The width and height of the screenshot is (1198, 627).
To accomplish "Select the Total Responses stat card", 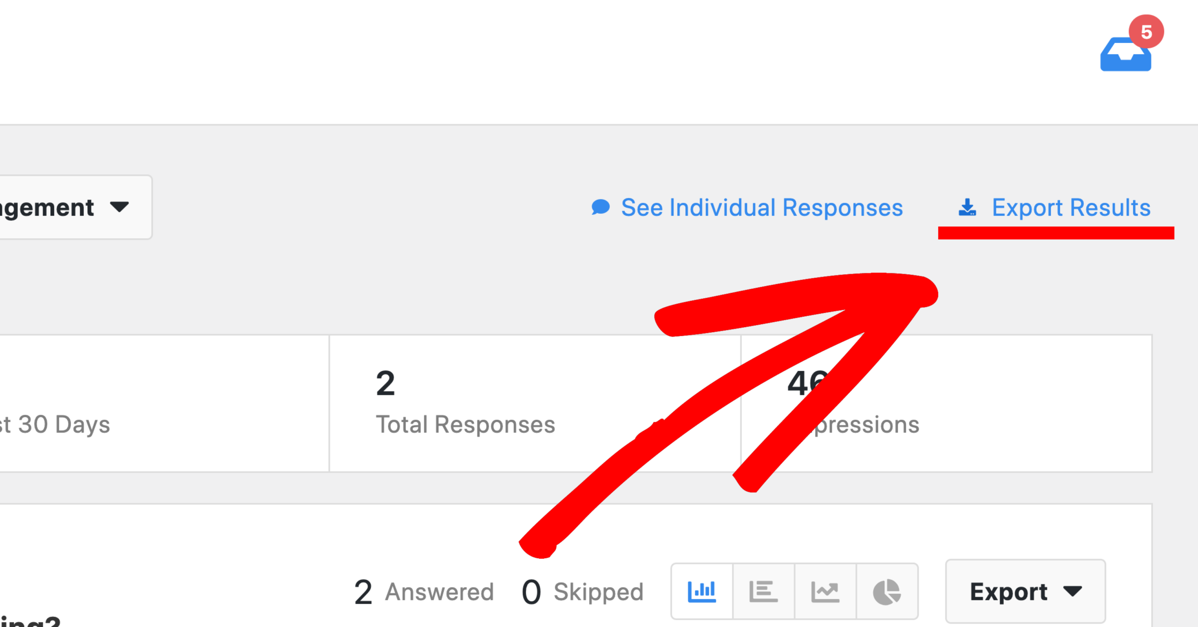I will click(535, 403).
